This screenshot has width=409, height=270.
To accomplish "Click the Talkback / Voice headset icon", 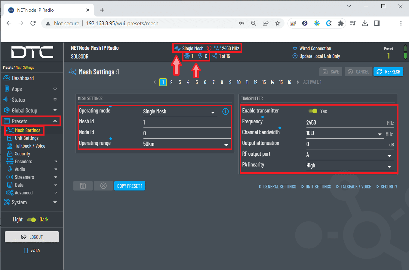I will pos(10,146).
